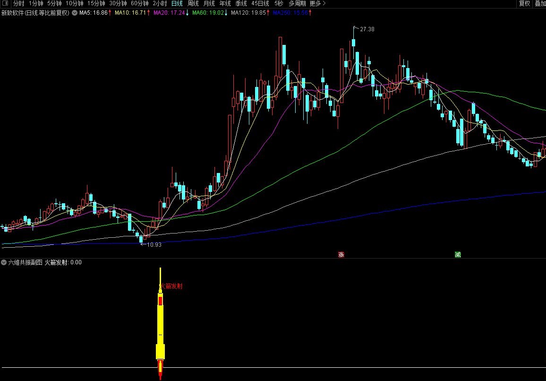Click the 27.38 high price marker

(367, 29)
